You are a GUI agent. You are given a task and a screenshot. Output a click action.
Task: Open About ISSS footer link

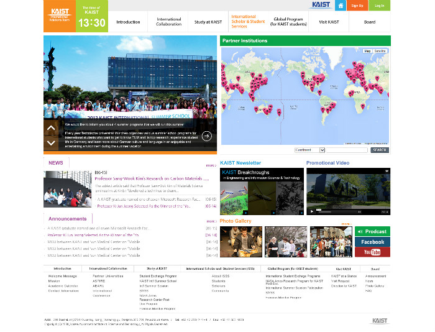click(x=221, y=276)
